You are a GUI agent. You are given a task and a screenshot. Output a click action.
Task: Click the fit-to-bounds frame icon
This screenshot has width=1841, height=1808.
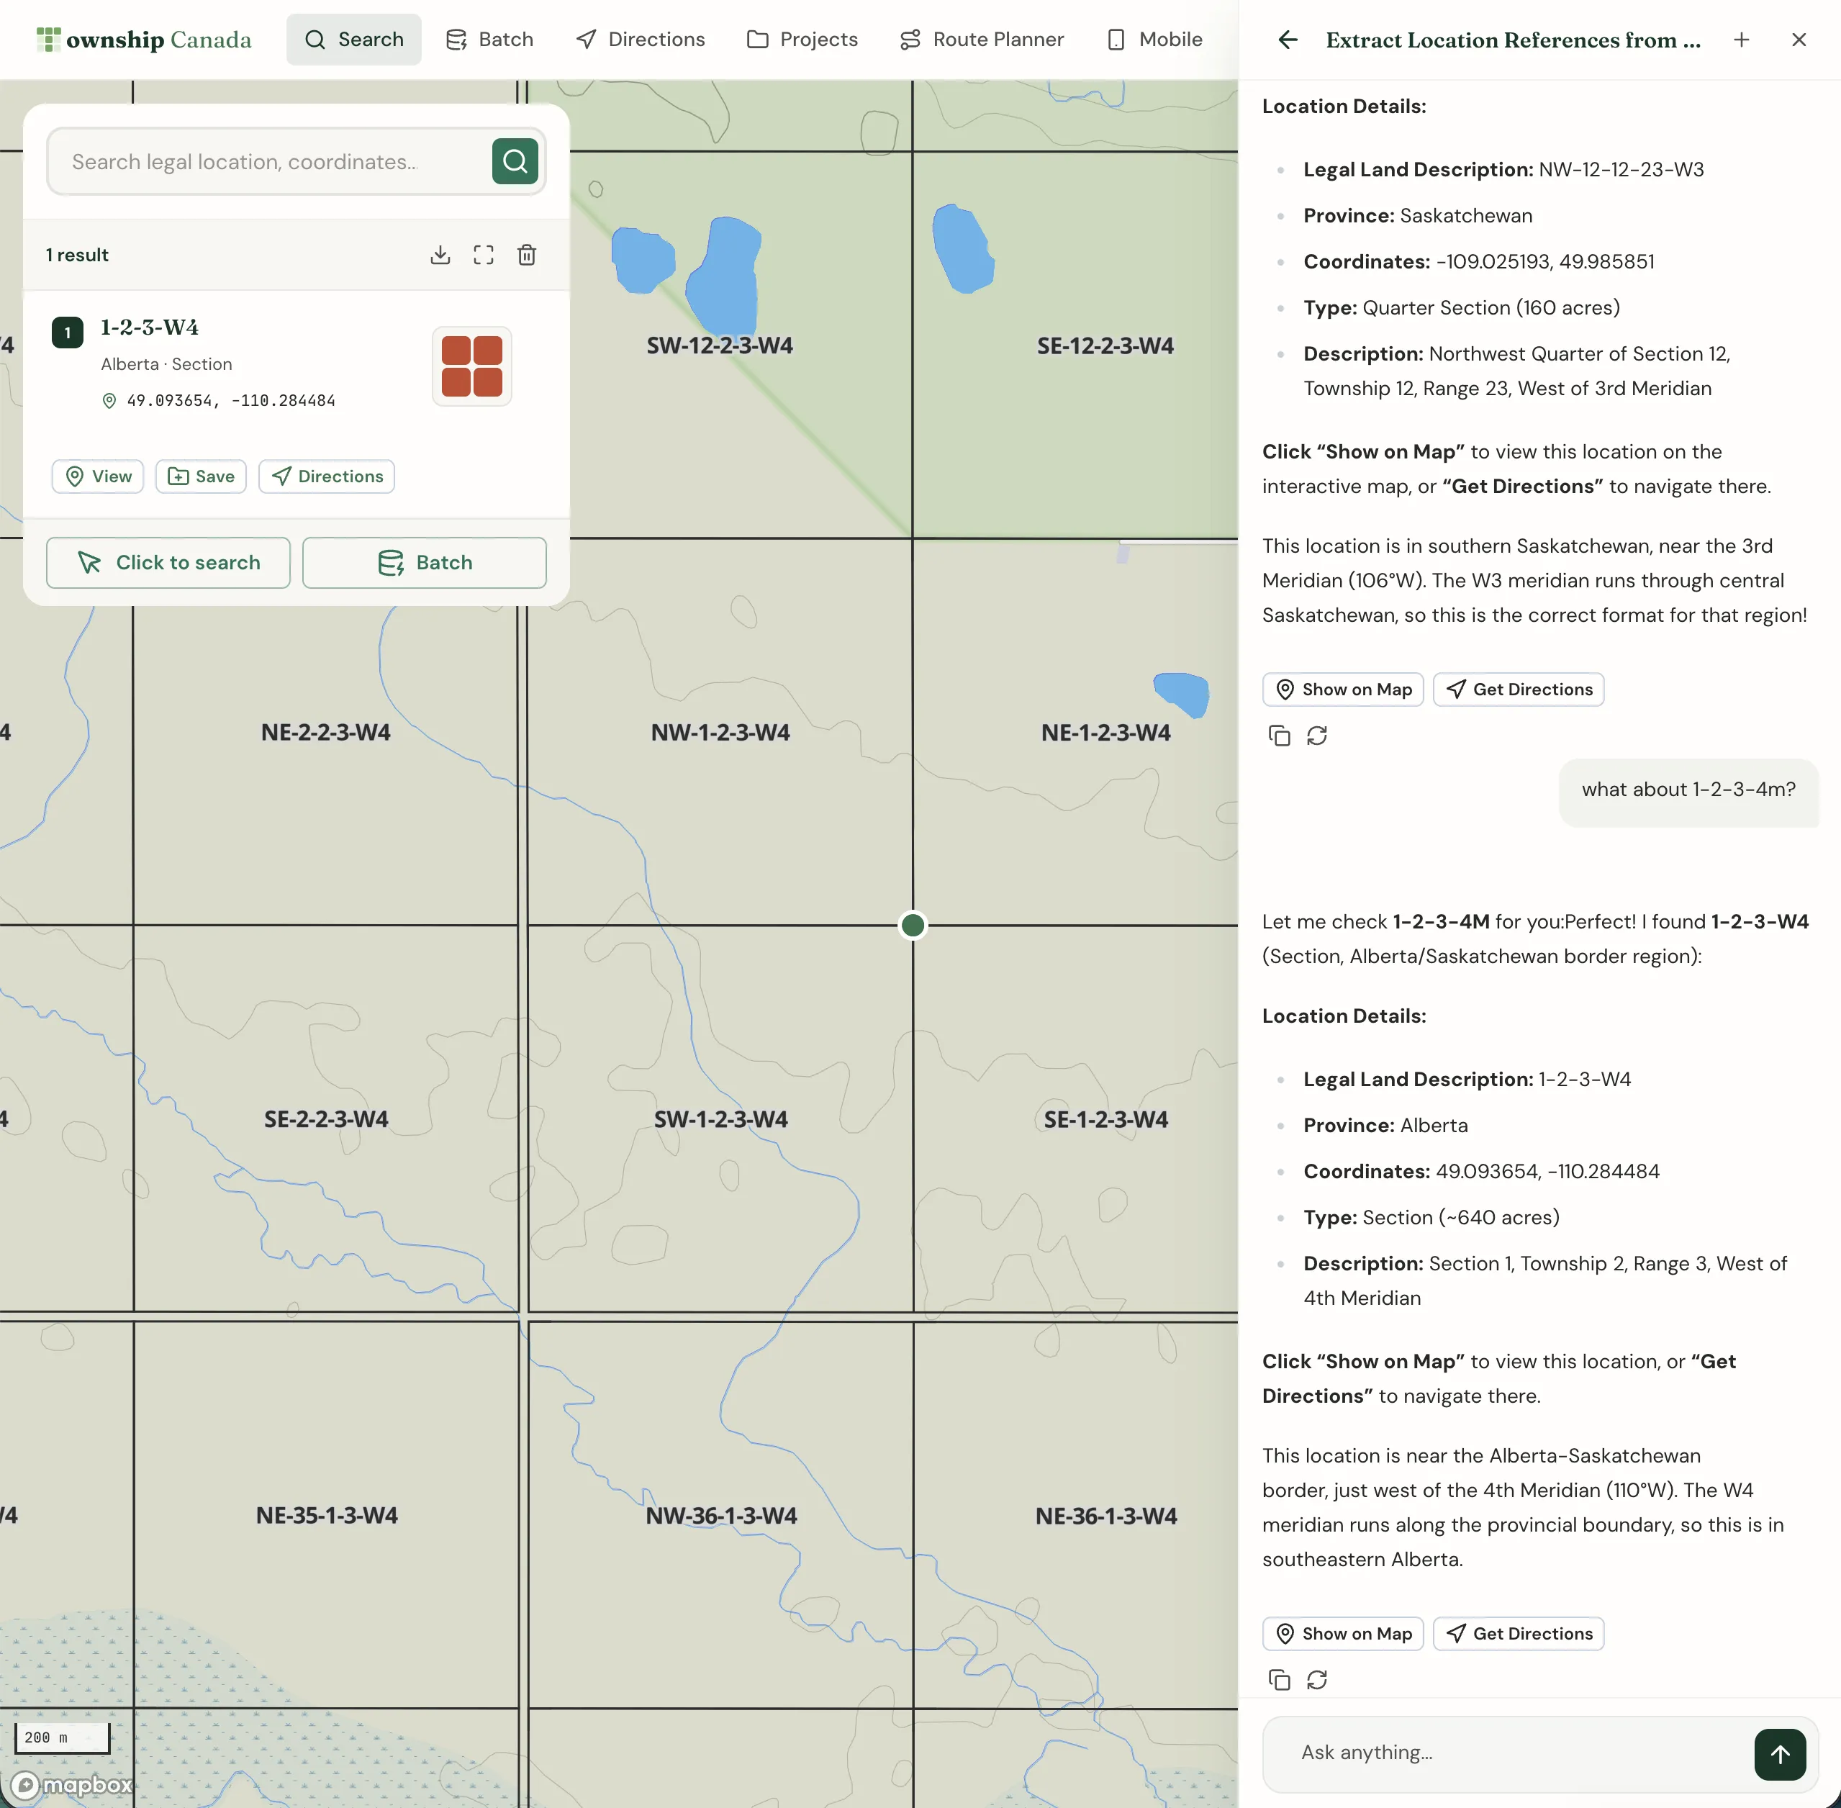coord(483,255)
